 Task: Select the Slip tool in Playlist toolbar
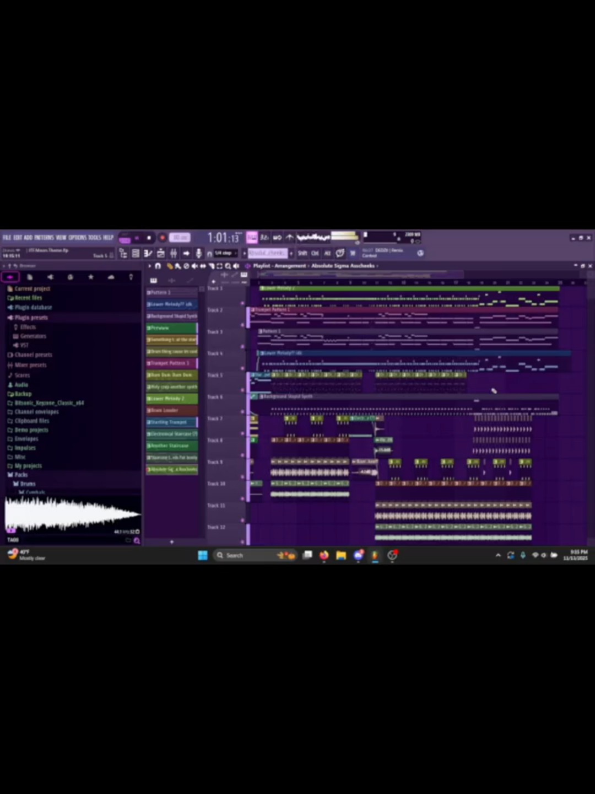pyautogui.click(x=202, y=266)
